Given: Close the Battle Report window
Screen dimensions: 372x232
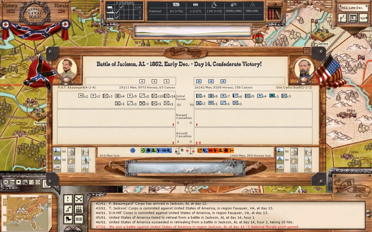Looking at the screenshot, I should tap(307, 51).
